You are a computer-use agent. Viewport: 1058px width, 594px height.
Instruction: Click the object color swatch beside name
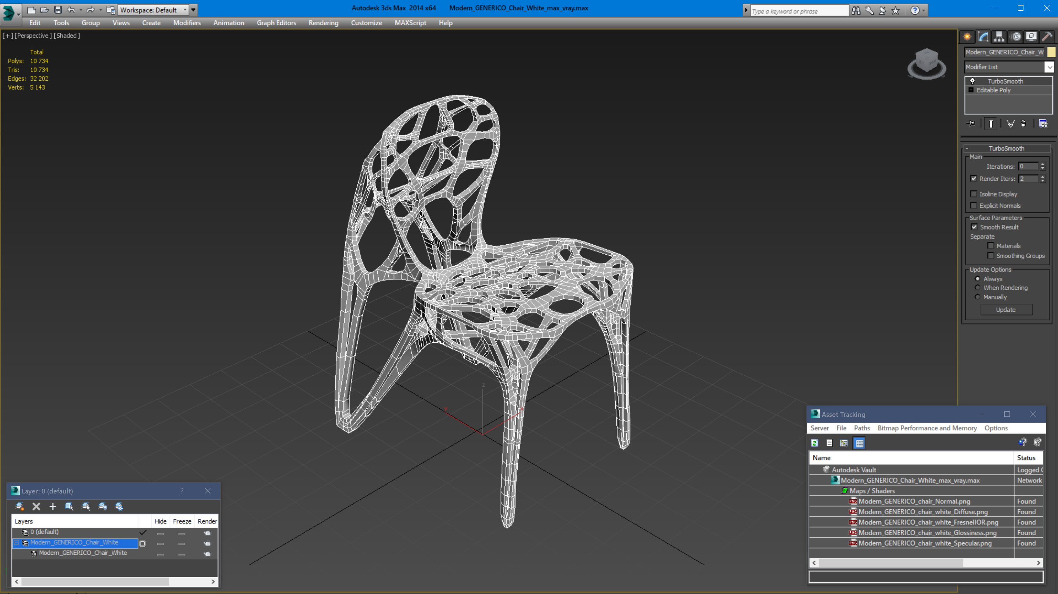(x=1051, y=52)
